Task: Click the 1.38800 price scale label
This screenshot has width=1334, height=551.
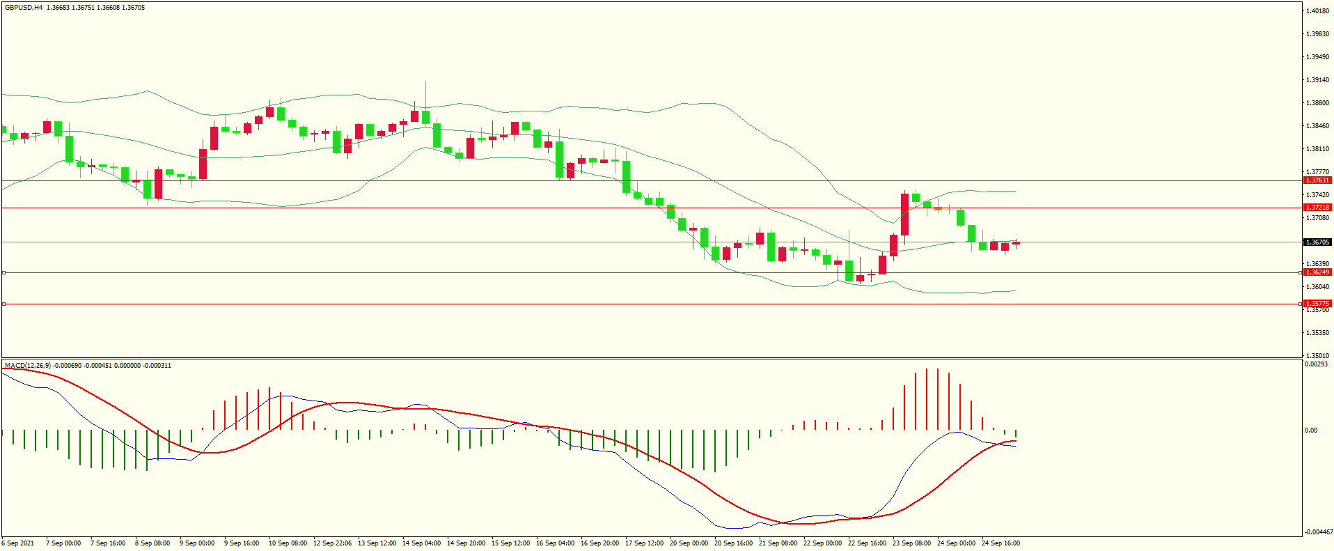Action: pyautogui.click(x=1318, y=103)
